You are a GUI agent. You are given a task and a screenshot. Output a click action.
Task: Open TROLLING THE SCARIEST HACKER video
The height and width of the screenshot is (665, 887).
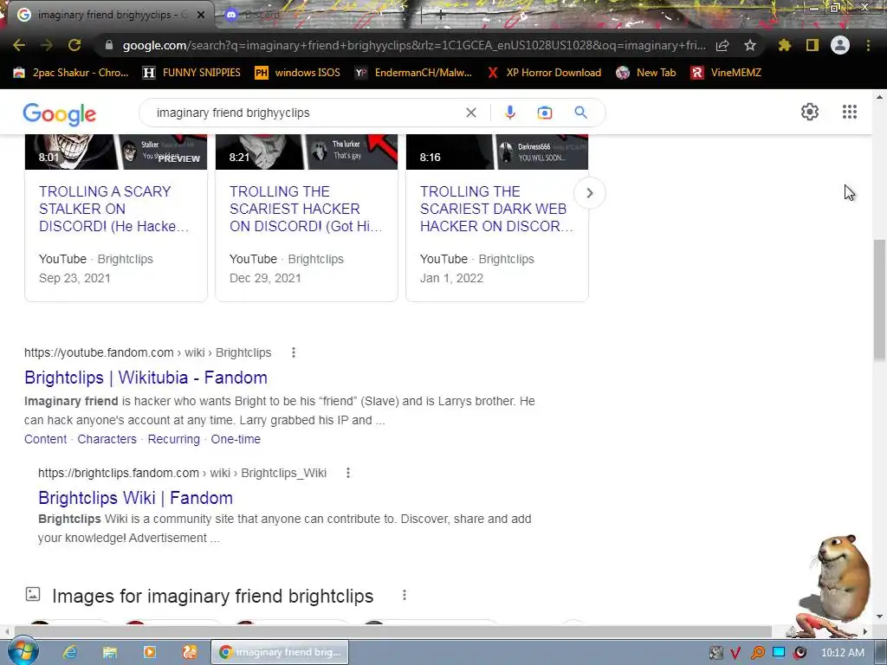click(x=306, y=209)
